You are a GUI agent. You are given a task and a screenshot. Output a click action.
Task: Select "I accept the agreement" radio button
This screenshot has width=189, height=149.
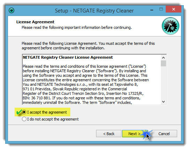[24, 112]
